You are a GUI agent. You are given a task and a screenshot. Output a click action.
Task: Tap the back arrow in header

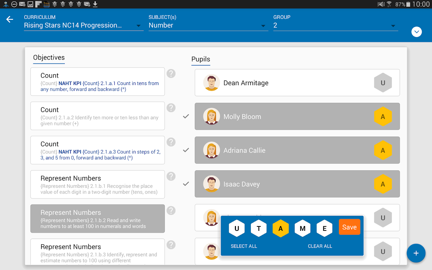point(10,20)
